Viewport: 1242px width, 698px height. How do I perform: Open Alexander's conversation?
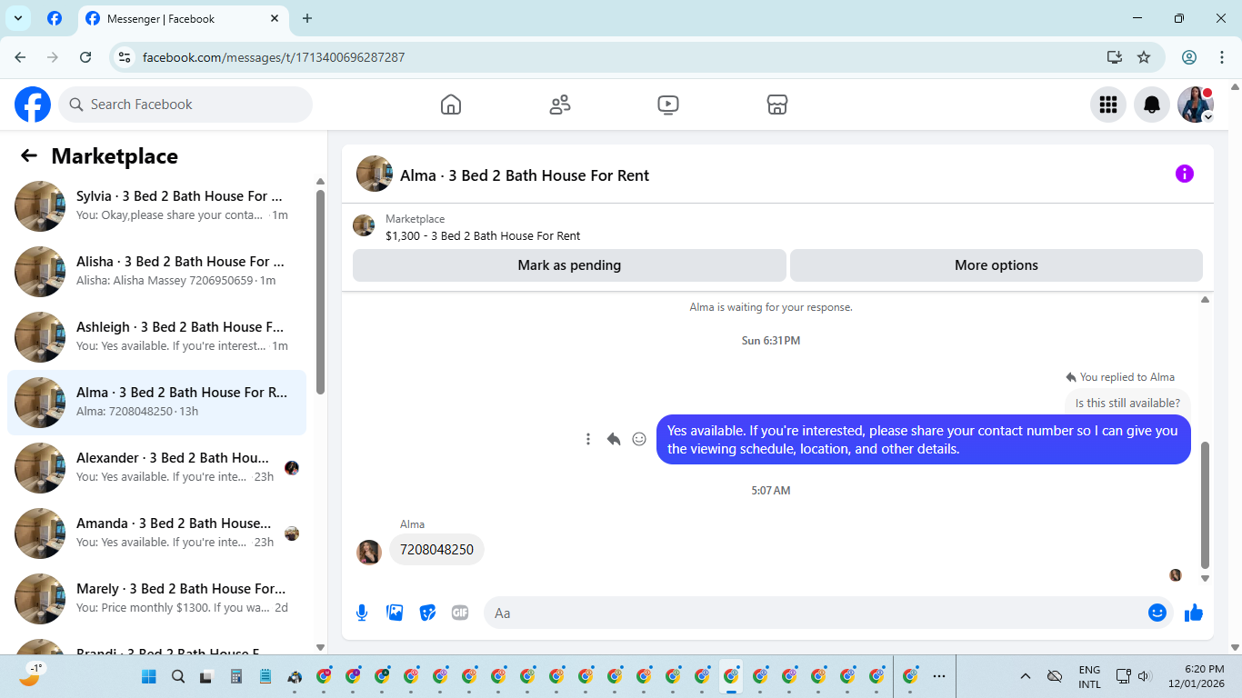(156, 468)
